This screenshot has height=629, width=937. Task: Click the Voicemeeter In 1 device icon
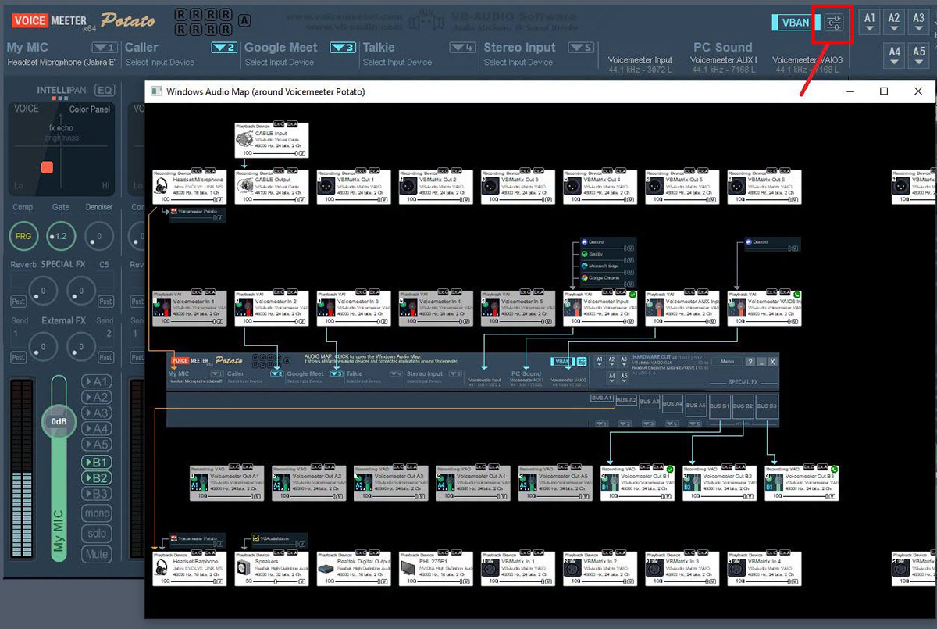162,307
